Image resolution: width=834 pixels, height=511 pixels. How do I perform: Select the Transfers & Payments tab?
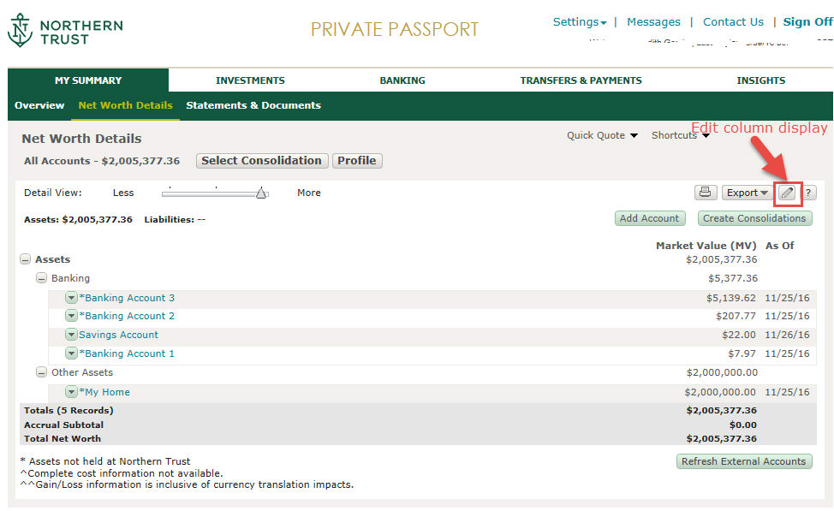click(x=581, y=80)
